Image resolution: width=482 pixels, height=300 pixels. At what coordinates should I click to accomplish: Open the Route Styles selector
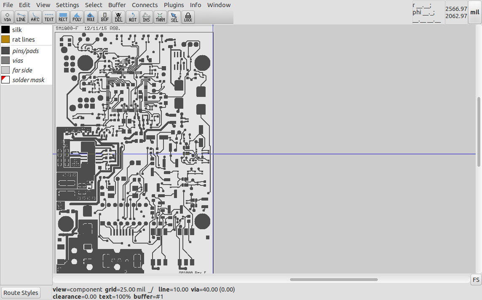click(21, 292)
